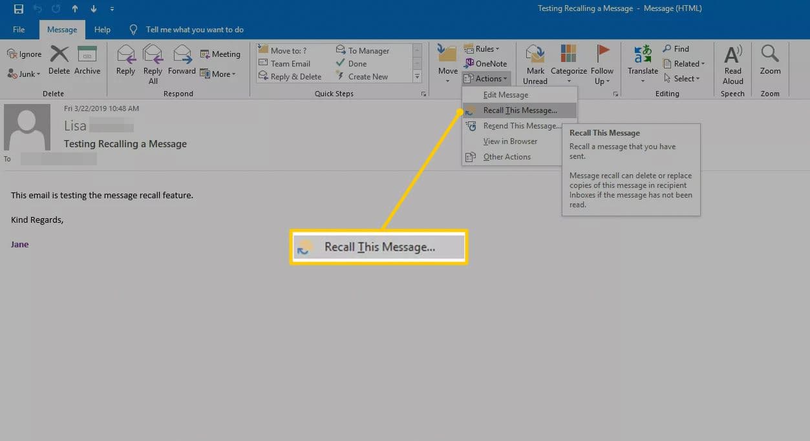Click the Tell me what you want to do field
Viewport: 810px width, 441px height.
pos(194,30)
